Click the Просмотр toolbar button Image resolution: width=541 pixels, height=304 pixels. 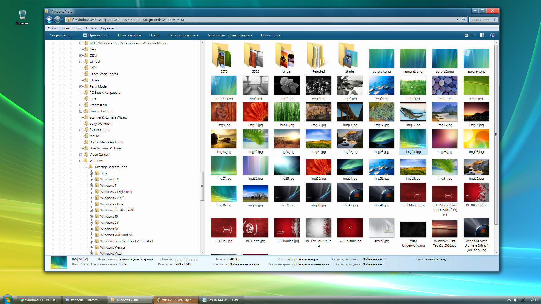click(94, 35)
